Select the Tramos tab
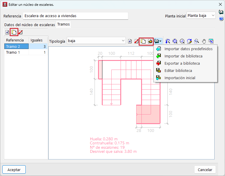 [x=63, y=24]
